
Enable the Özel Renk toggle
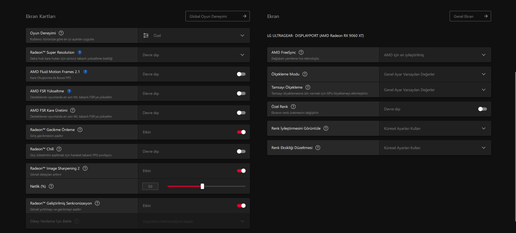[483, 109]
